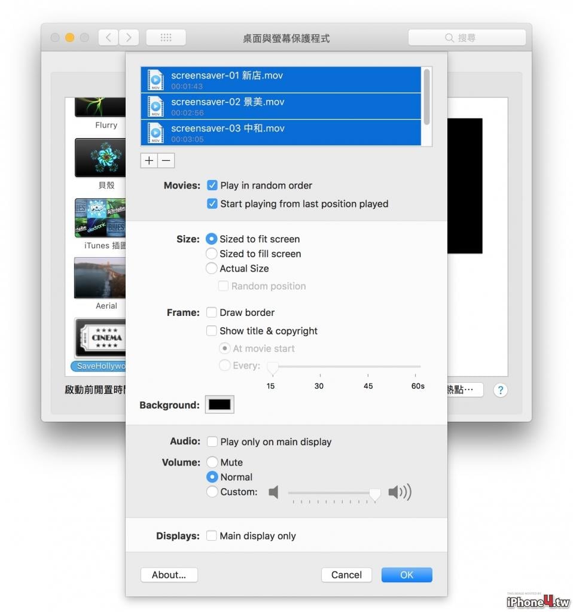
Task: Check Play only on main display
Action: 212,442
